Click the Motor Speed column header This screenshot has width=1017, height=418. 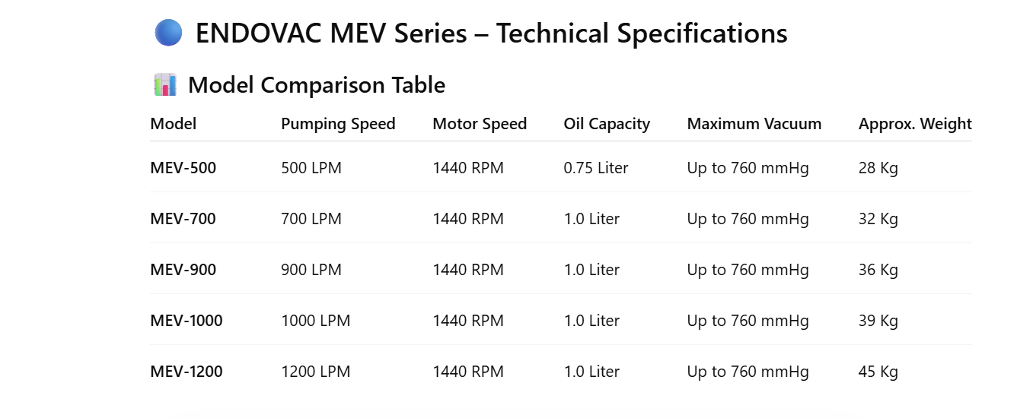pyautogui.click(x=480, y=124)
